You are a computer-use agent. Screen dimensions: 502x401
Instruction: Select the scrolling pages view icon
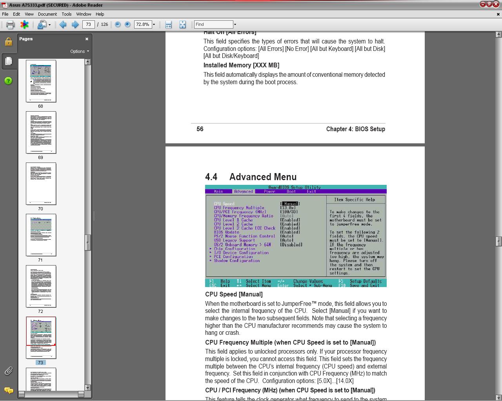(169, 24)
